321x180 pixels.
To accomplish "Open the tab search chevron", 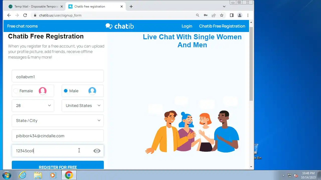I will [224, 6].
